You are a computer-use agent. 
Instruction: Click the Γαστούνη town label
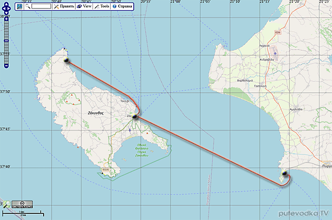pyautogui.click(x=260, y=86)
